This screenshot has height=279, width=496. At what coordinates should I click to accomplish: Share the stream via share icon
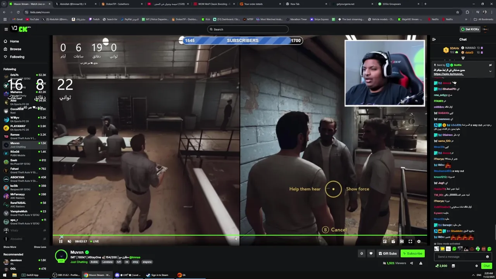(412, 263)
